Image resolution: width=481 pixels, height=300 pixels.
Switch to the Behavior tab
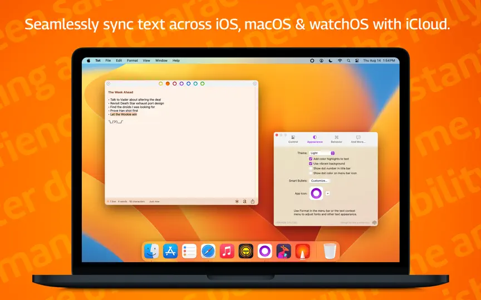click(336, 139)
